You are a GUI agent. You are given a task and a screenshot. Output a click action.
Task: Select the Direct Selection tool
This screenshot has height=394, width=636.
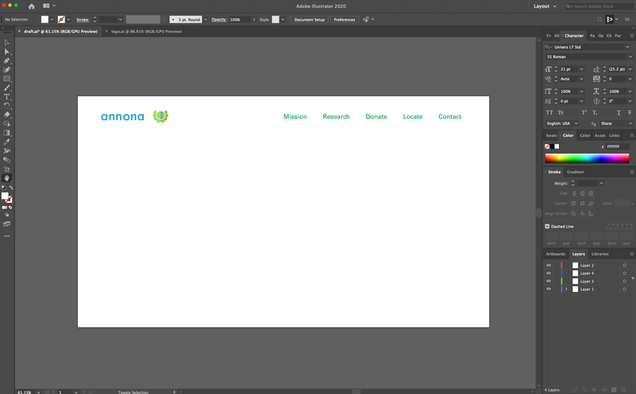6,52
